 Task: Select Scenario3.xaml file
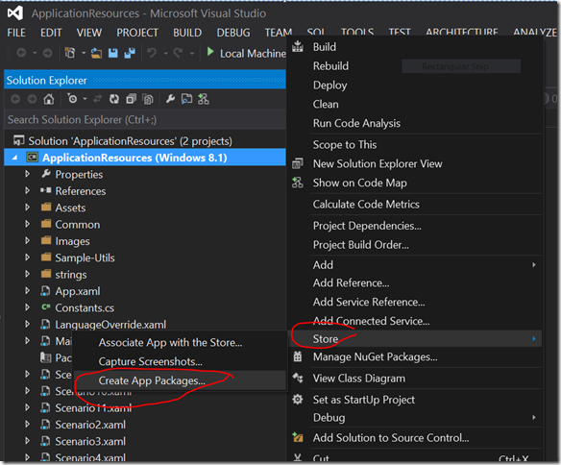pyautogui.click(x=90, y=441)
